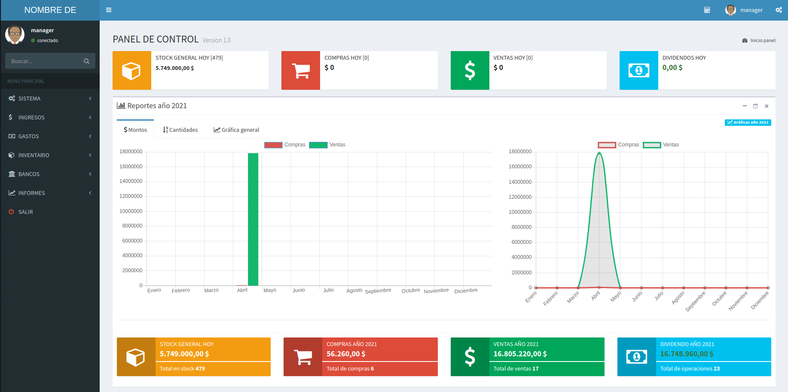Screen dimensions: 788x392
Task: Click SALIR to log out
Action: (25, 212)
